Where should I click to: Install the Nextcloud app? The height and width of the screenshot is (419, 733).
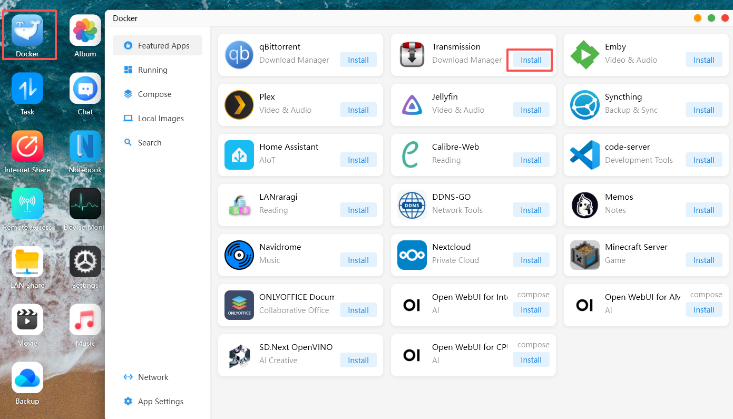[x=531, y=260]
